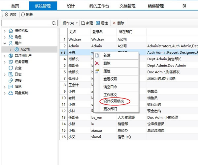Image resolution: width=198 pixels, height=165 pixels.
Task: Open the 操作(A) dropdown menu
Action: point(70,23)
